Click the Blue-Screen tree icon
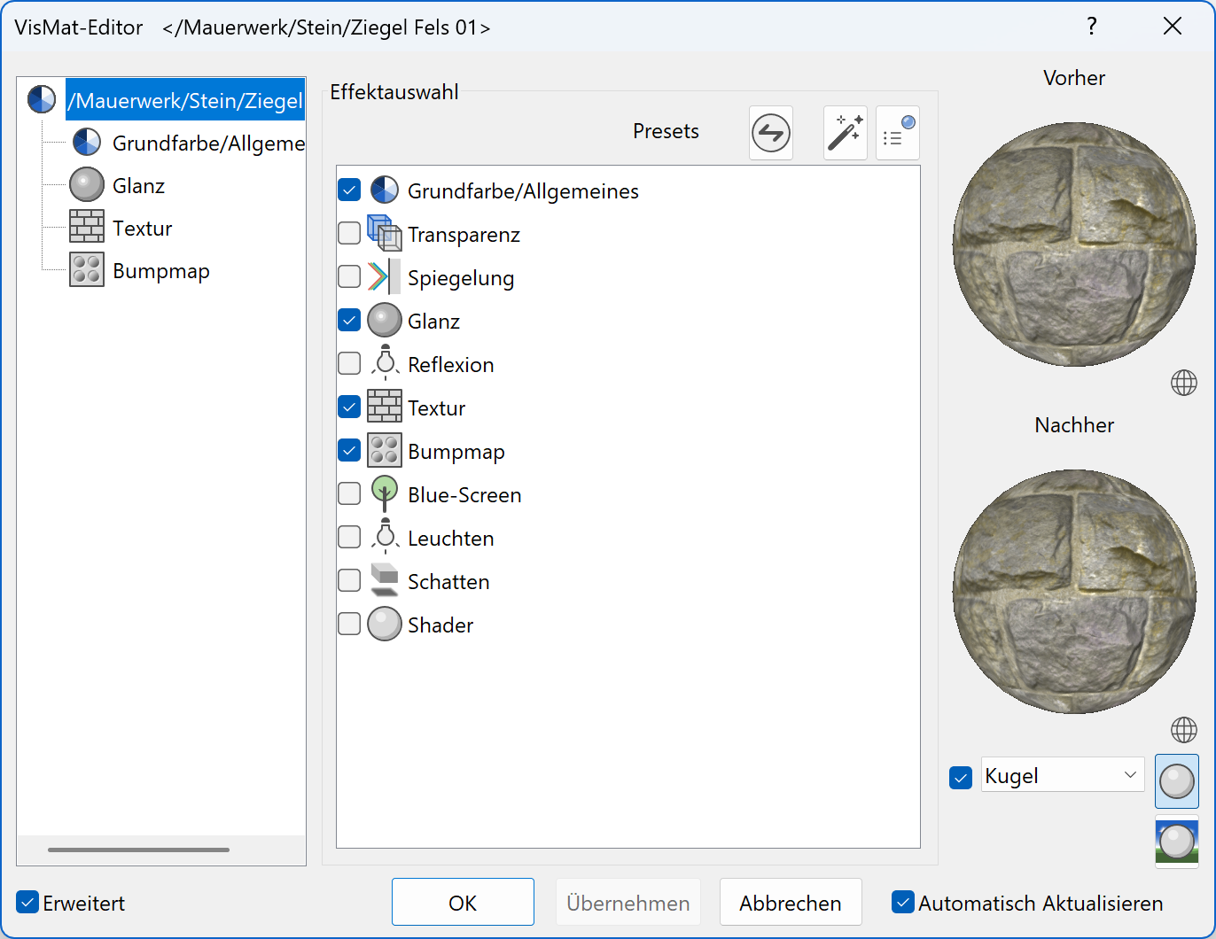1216x939 pixels. pyautogui.click(x=385, y=493)
